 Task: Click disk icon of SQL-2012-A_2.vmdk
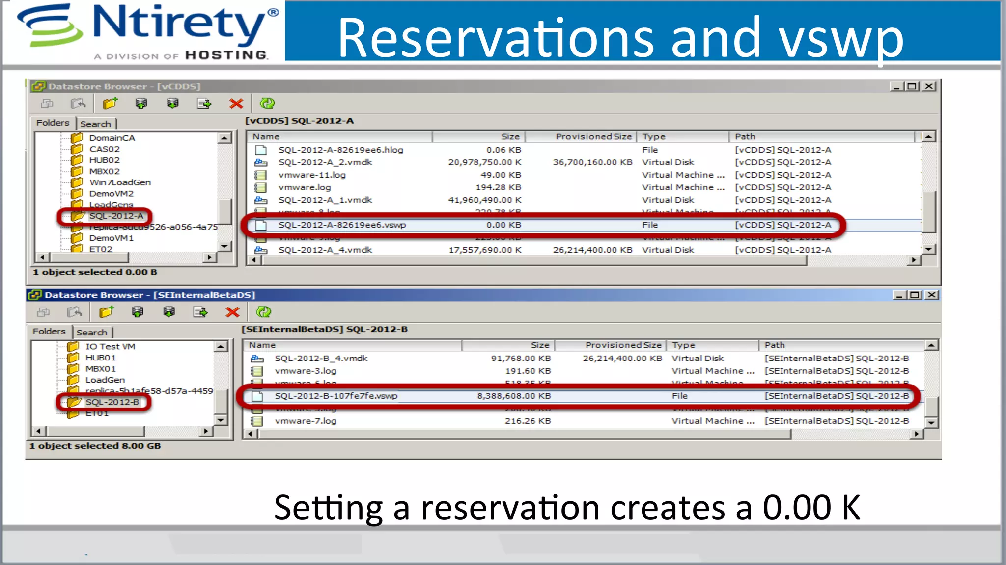(261, 162)
